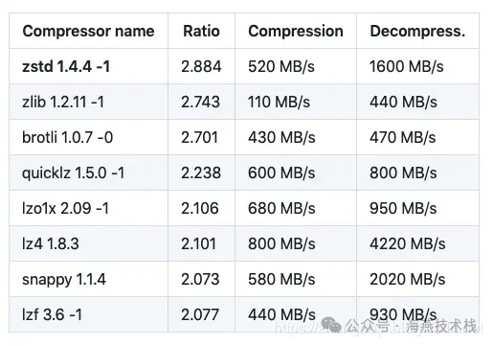Click the 680 MB/s compression value

point(281,209)
